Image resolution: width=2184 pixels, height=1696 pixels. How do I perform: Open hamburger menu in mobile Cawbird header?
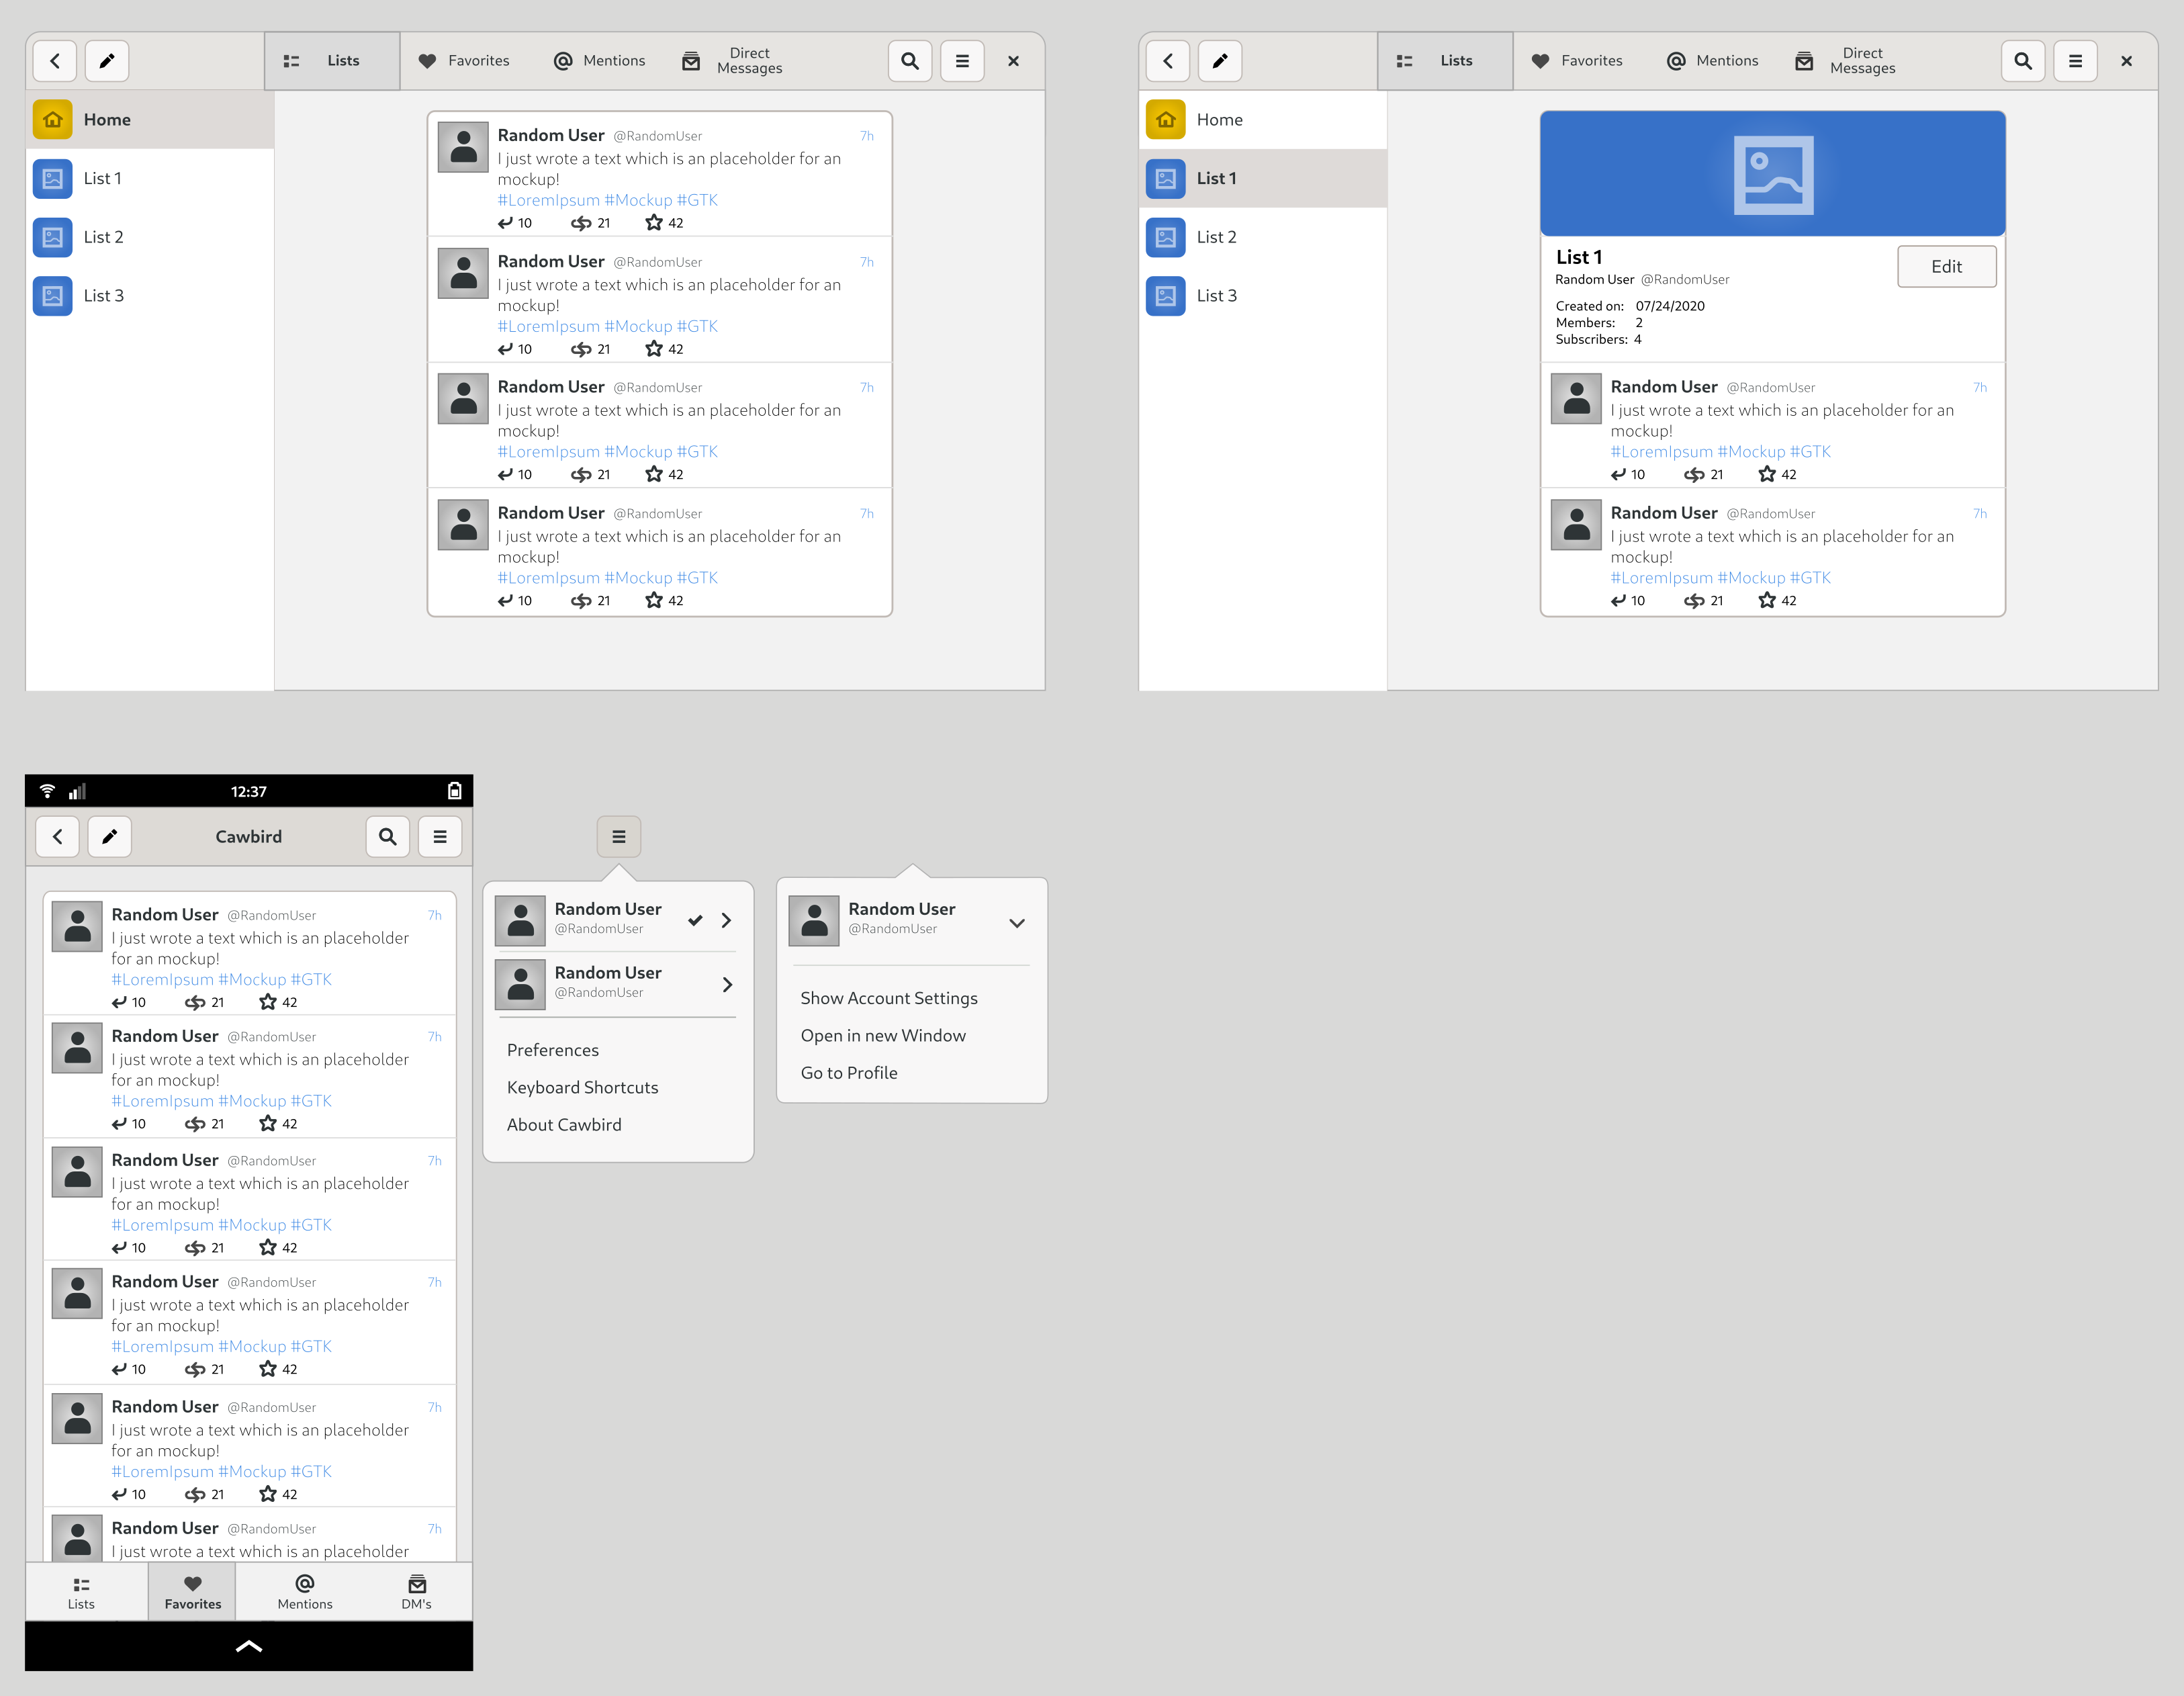[440, 837]
